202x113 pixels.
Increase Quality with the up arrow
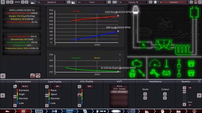[x=184, y=88]
